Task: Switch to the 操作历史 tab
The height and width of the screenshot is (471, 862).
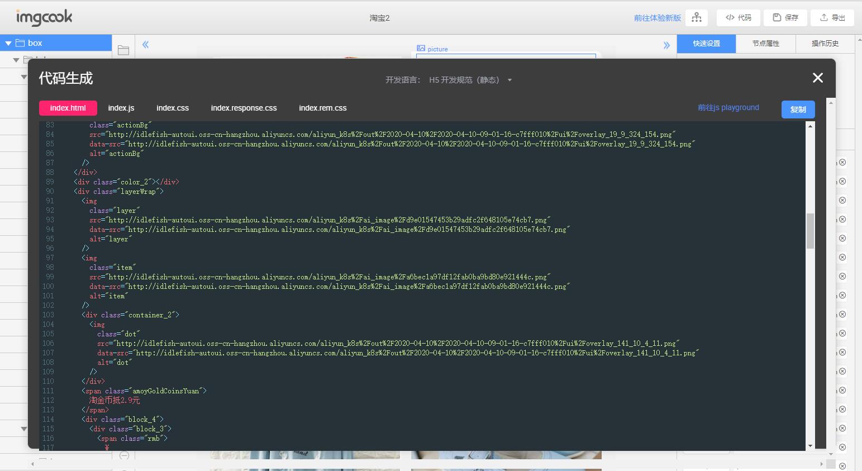Action: point(825,44)
